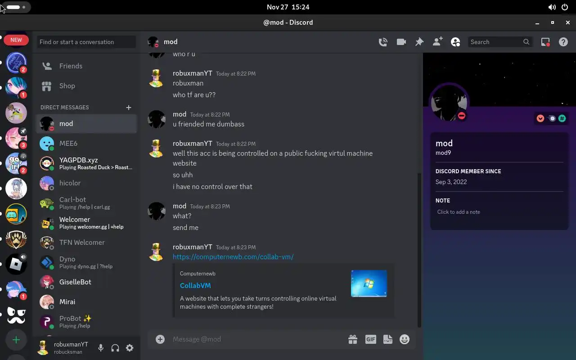
Task: Send a gift with gift icon
Action: (x=353, y=339)
